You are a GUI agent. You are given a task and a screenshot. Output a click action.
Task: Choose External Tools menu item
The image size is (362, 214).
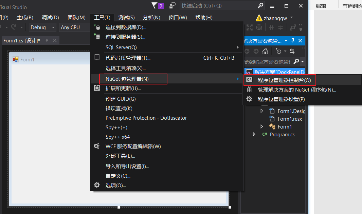click(x=167, y=156)
